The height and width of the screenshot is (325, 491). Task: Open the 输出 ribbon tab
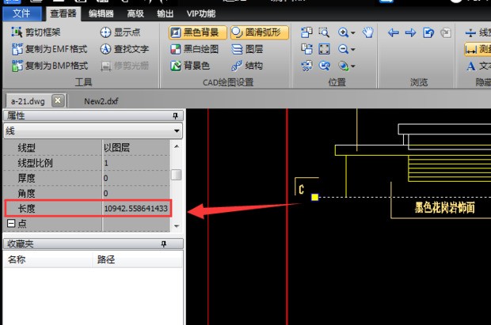[x=166, y=13]
